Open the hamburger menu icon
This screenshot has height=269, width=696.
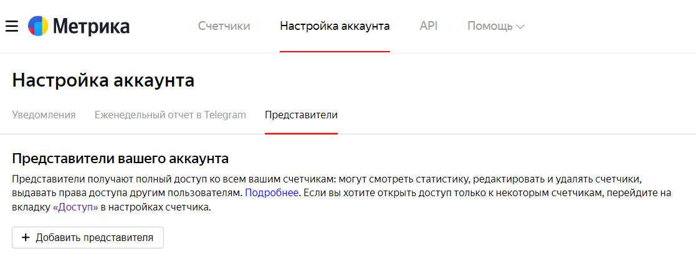pyautogui.click(x=12, y=26)
